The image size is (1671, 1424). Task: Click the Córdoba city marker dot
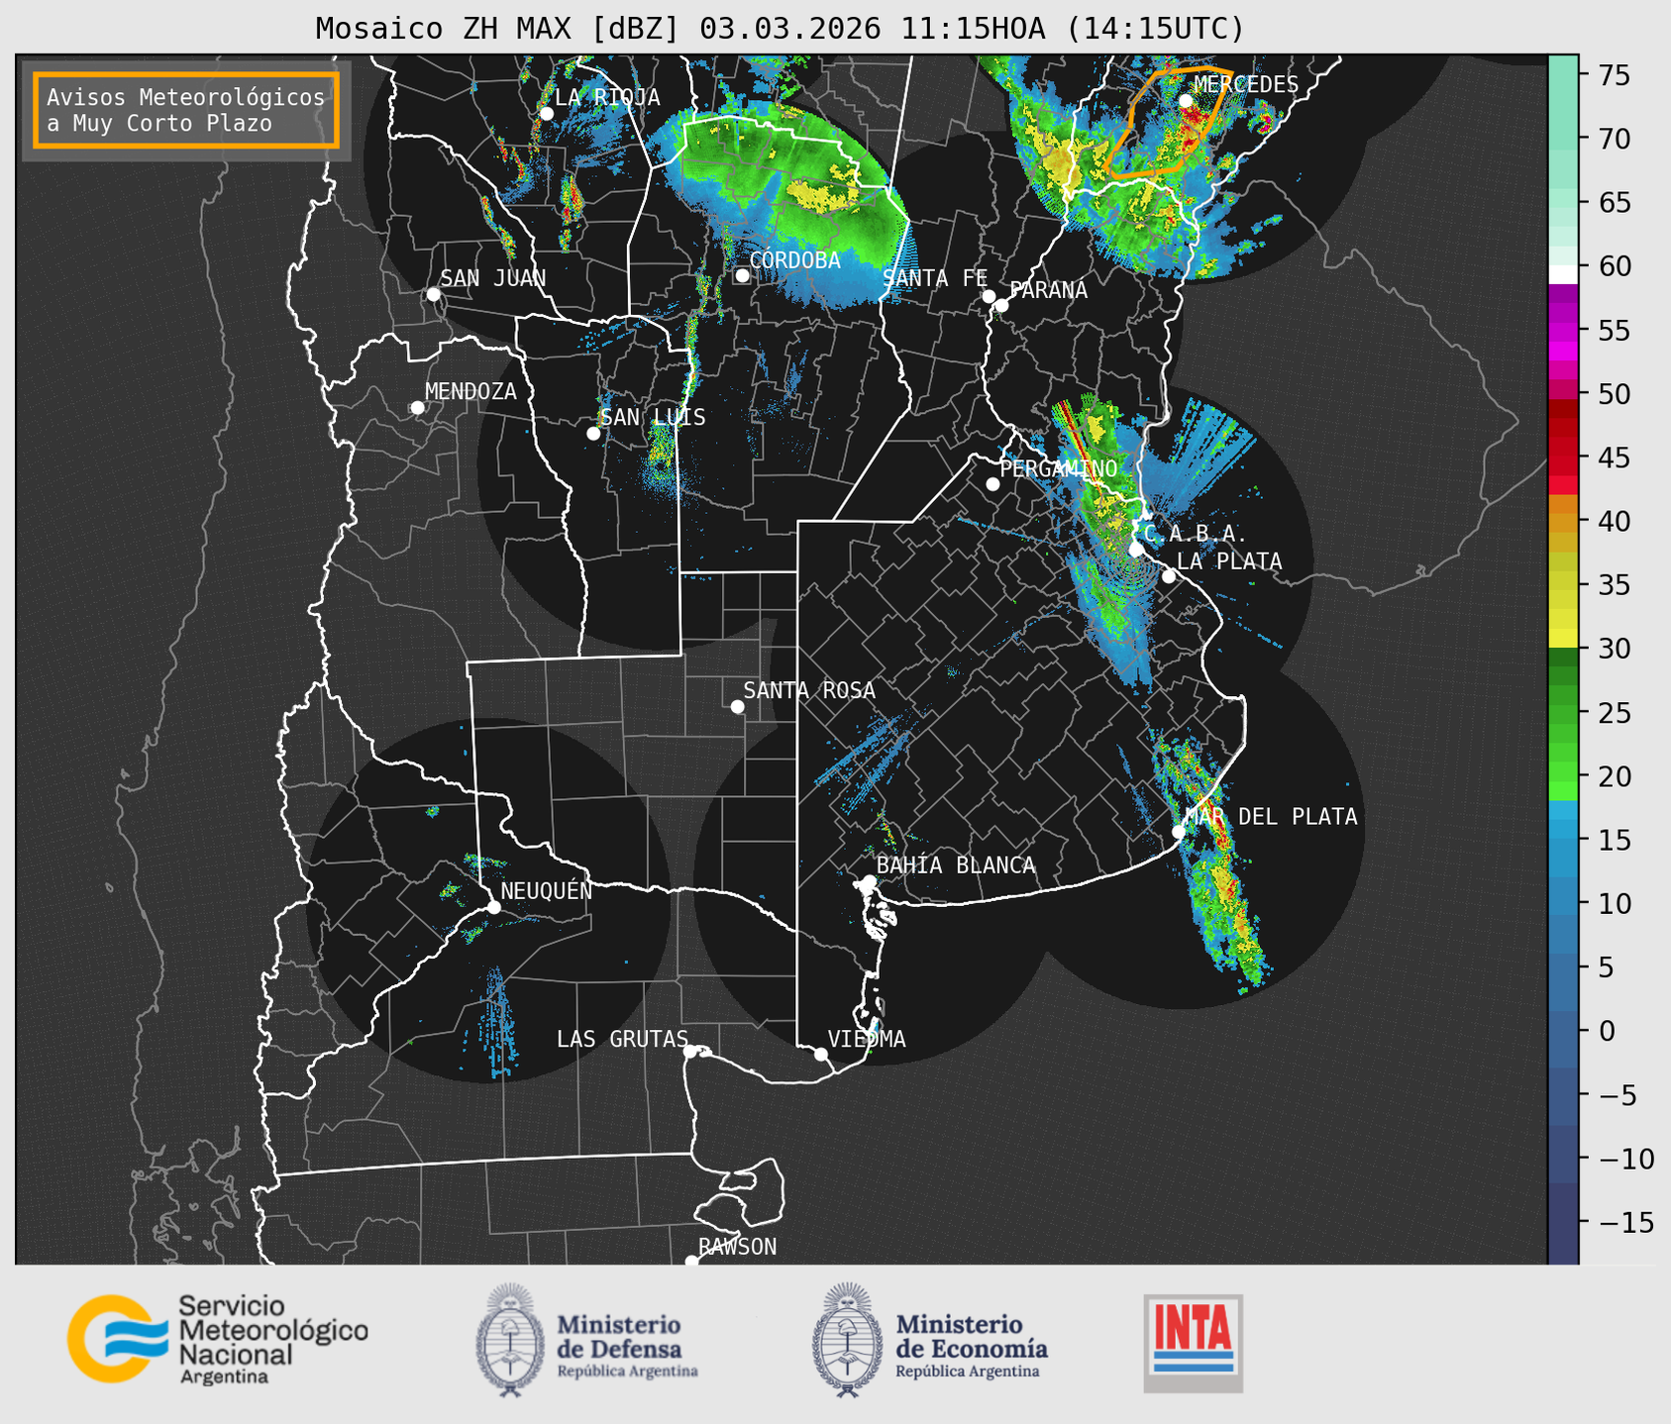pyautogui.click(x=742, y=275)
